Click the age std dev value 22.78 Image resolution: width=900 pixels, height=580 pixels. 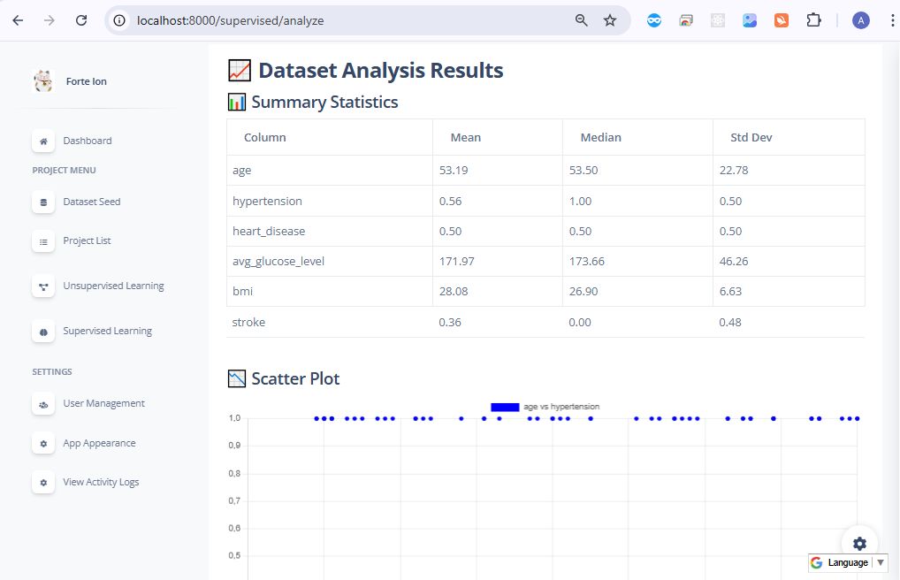[734, 170]
